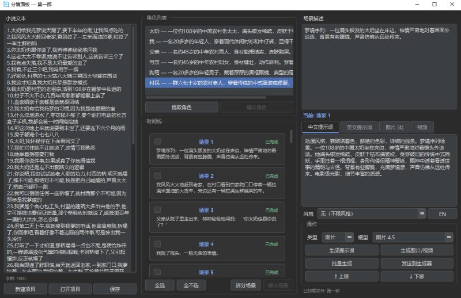Move the scene up with ↑上移
This screenshot has width=461, height=298.
(x=342, y=276)
